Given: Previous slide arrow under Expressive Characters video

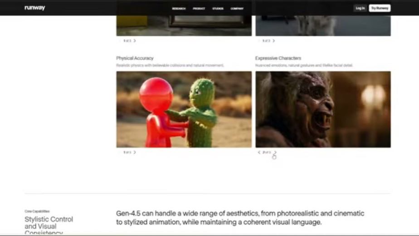Looking at the screenshot, I should click(258, 152).
